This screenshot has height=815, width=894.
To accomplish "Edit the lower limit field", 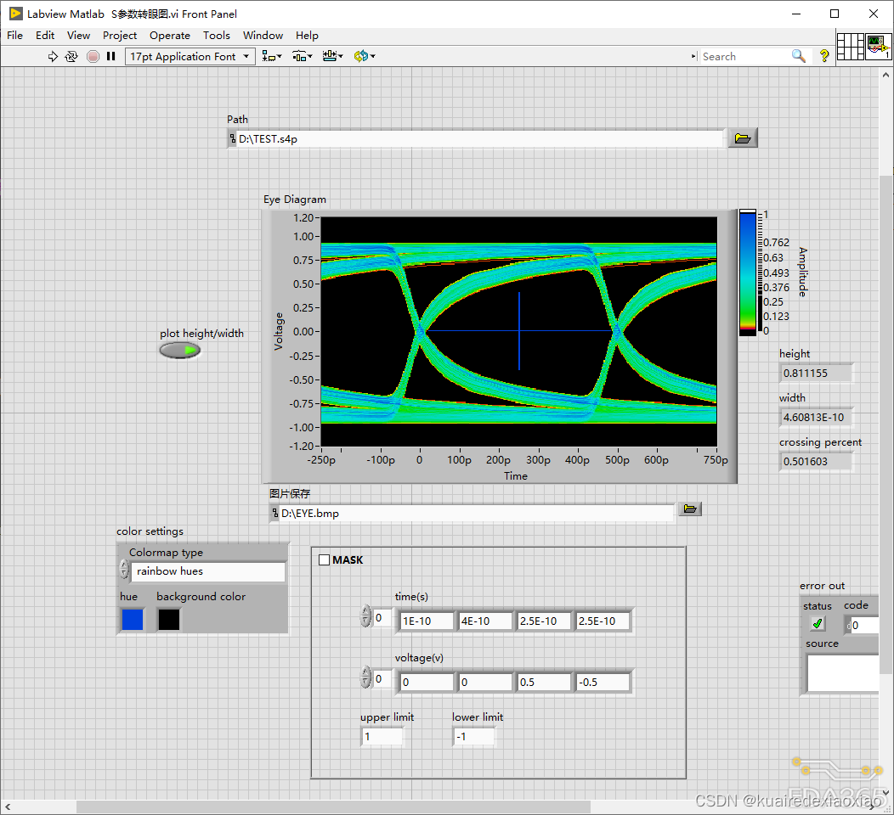I will [x=474, y=736].
